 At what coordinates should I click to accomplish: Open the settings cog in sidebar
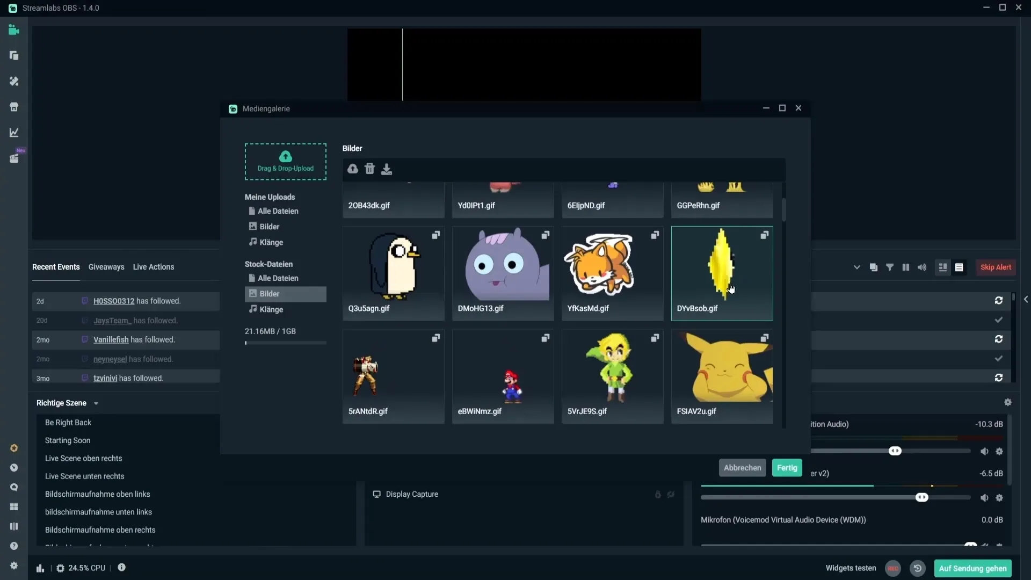pyautogui.click(x=14, y=565)
